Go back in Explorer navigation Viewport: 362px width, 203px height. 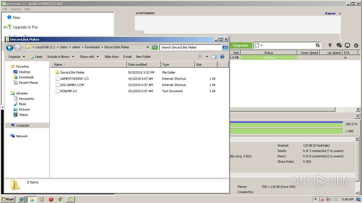coord(10,47)
